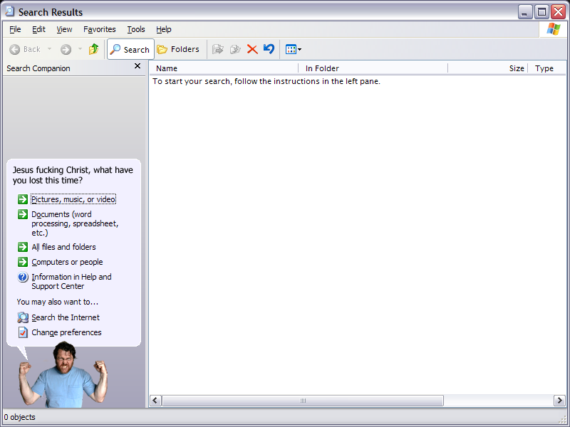Viewport: 570px width, 427px height.
Task: Click the Move To folder icon
Action: [218, 49]
